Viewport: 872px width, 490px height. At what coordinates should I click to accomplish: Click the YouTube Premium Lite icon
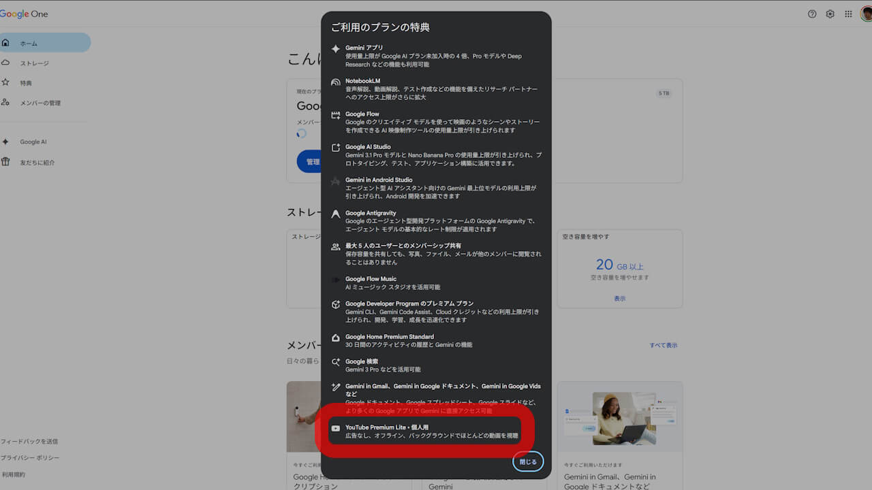click(x=335, y=429)
